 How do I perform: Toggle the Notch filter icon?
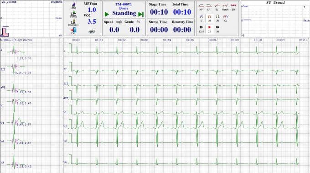[x=225, y=7]
